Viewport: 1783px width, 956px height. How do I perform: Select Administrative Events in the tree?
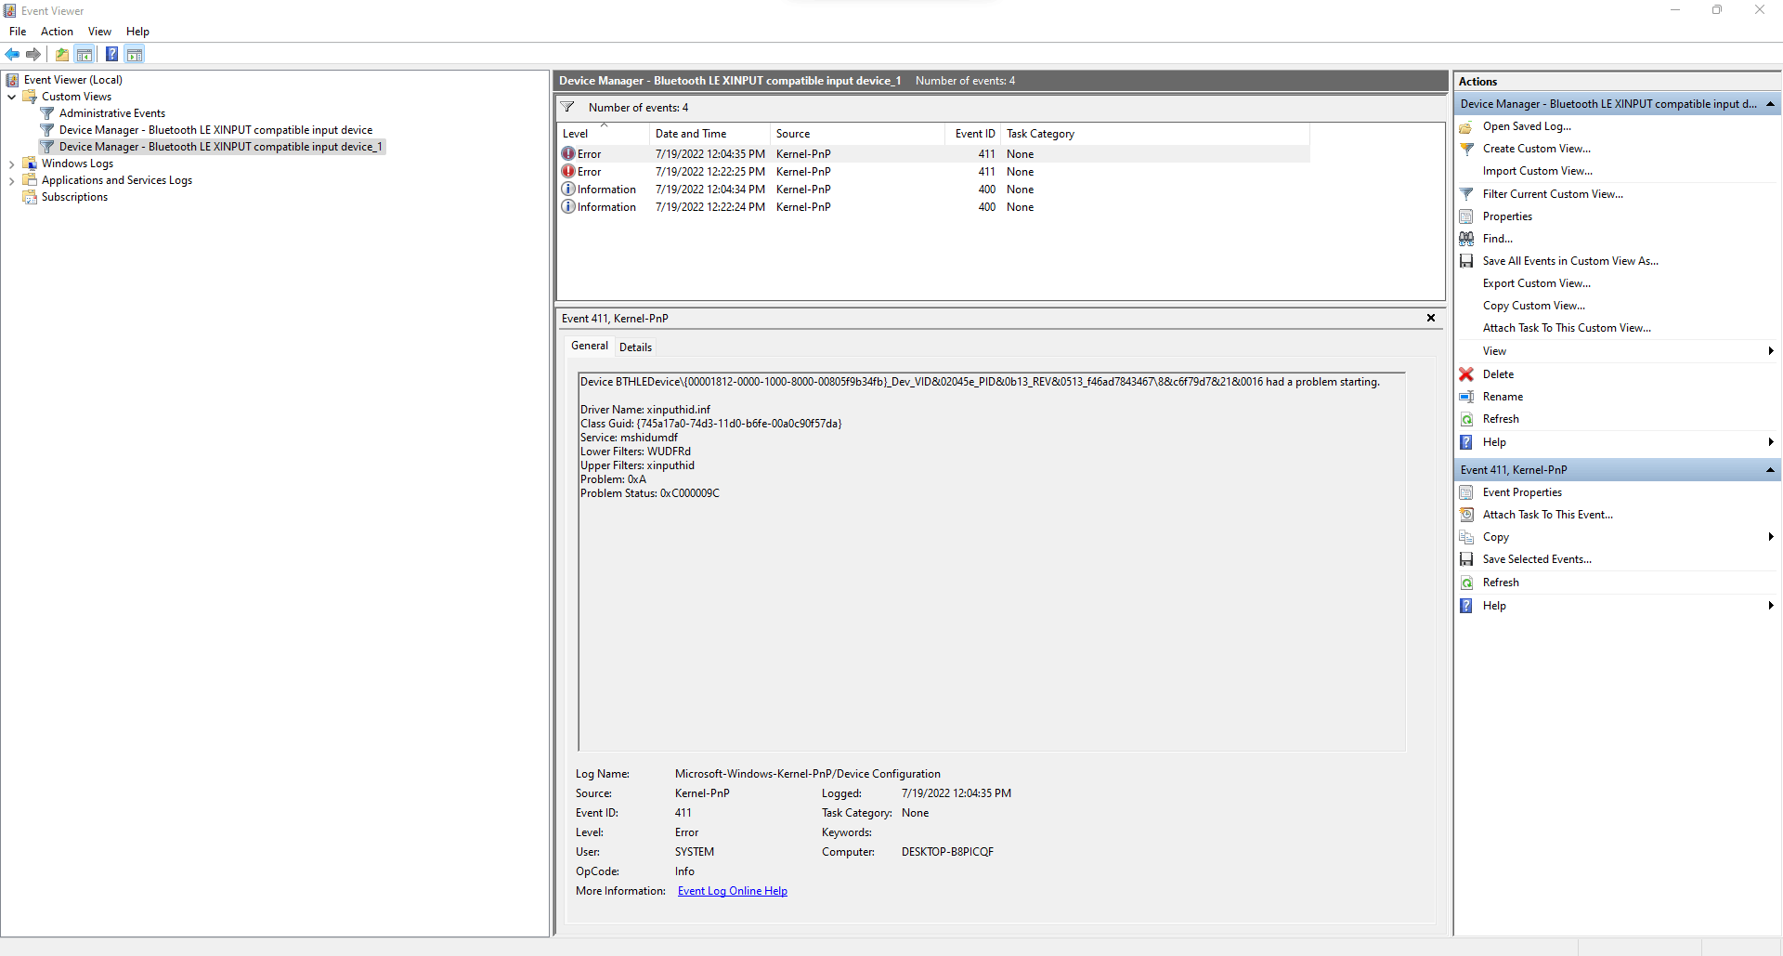pos(112,113)
